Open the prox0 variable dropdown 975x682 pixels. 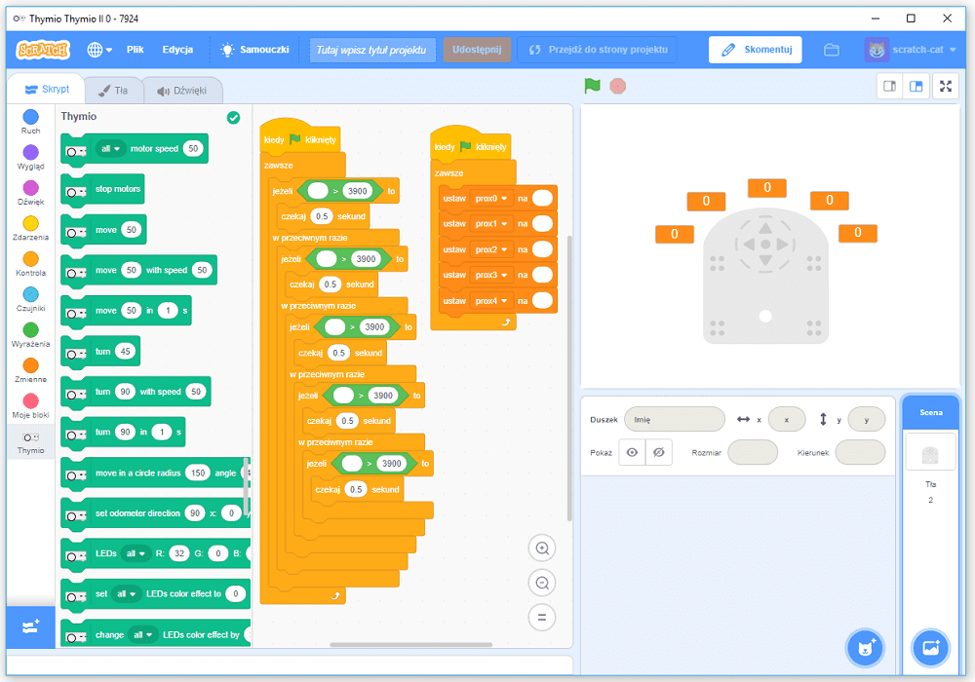490,198
